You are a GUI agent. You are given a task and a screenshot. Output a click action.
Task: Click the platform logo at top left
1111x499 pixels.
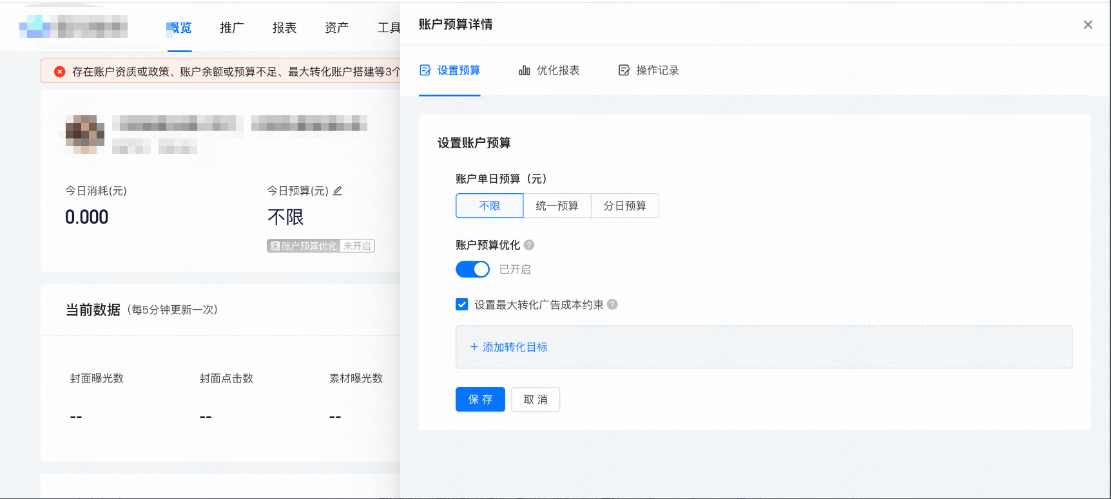73,27
